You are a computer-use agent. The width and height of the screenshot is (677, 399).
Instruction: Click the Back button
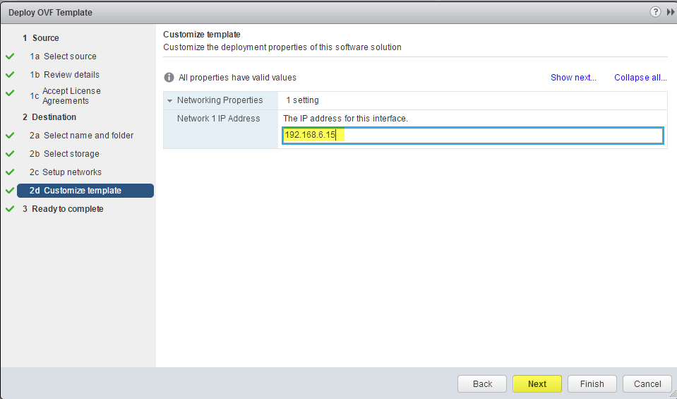pos(482,384)
